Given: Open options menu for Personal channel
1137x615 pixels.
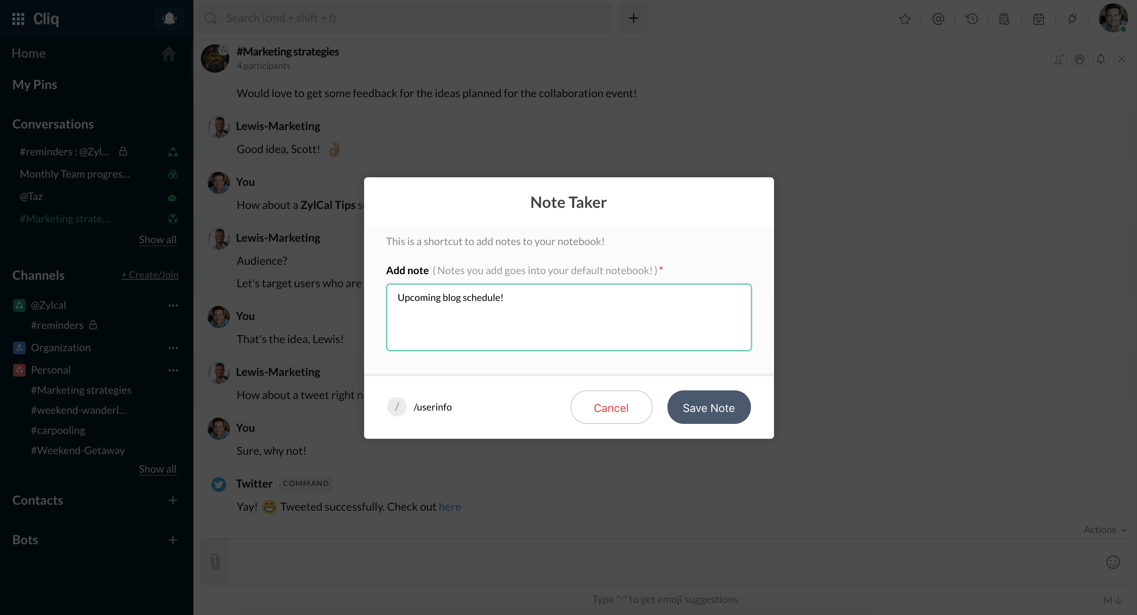Looking at the screenshot, I should point(173,371).
